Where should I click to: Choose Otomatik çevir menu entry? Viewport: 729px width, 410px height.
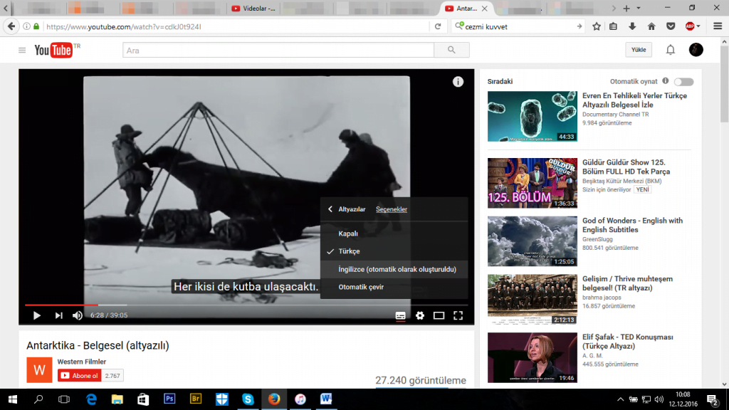361,287
